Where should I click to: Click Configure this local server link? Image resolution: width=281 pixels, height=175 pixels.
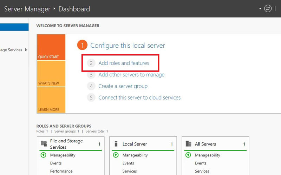point(128,46)
